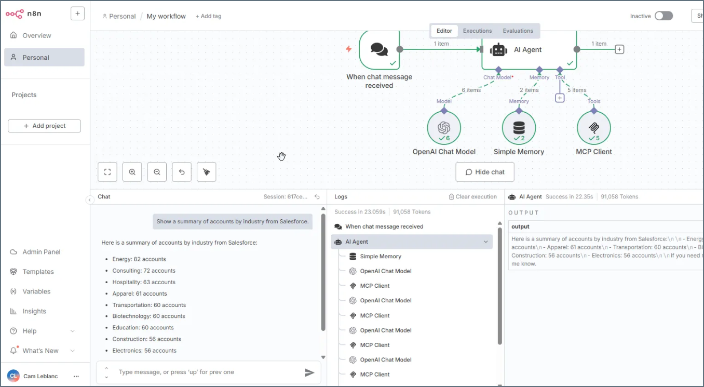Click the chat panel scrollbar
Viewport: 704px width, 387px height.
click(x=323, y=272)
